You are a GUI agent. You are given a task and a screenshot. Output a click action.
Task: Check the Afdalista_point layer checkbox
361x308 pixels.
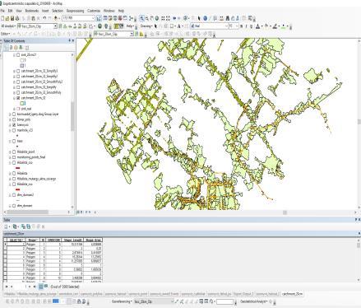14,152
